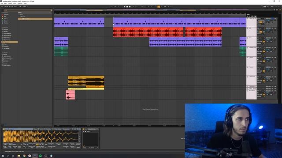Select the Sounds browser category
282x158 pixels.
point(6,29)
